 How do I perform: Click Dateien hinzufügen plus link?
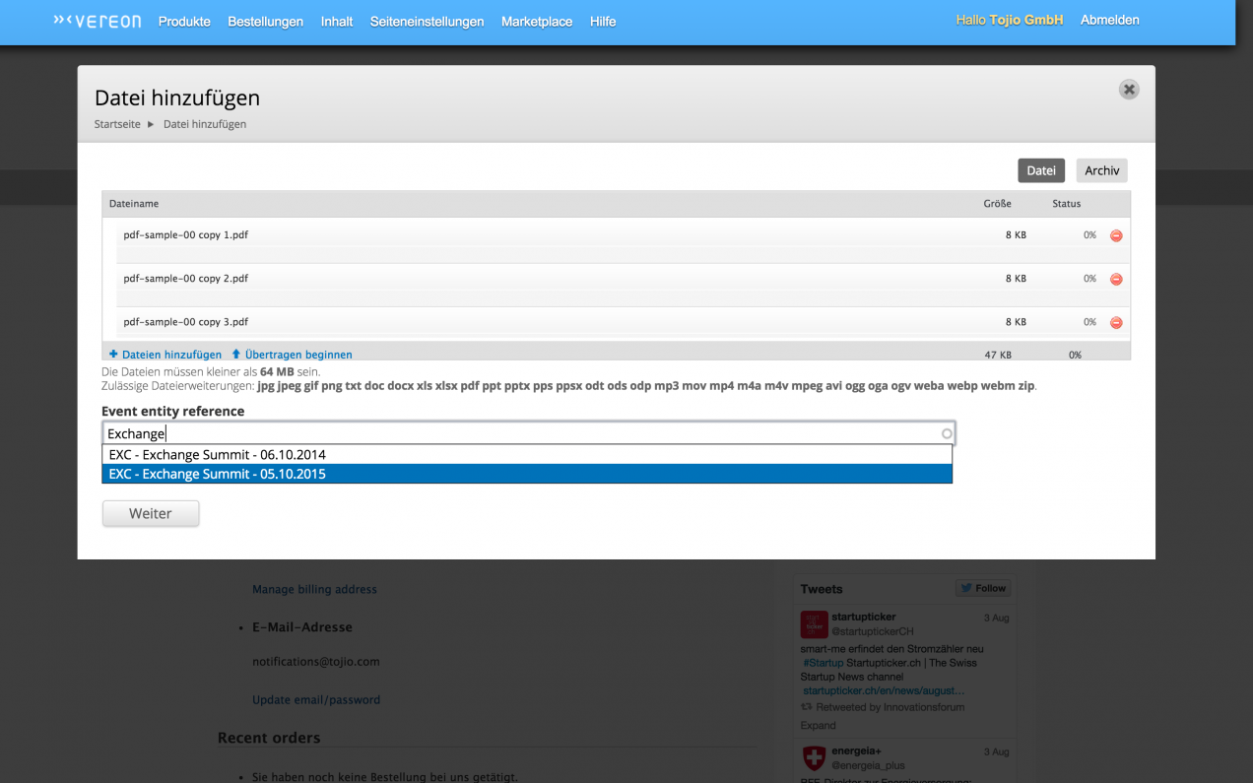point(165,355)
